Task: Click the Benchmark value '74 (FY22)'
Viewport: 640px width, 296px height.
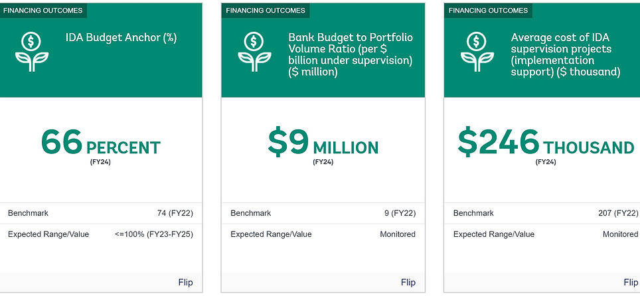Action: click(175, 213)
